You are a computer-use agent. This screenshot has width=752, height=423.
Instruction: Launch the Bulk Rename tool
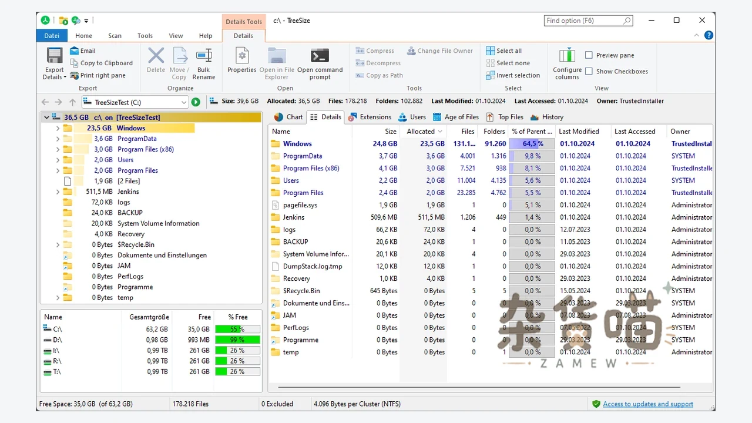click(204, 64)
